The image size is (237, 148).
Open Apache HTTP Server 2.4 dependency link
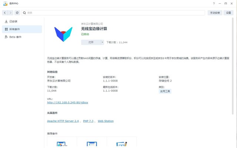click(63, 121)
